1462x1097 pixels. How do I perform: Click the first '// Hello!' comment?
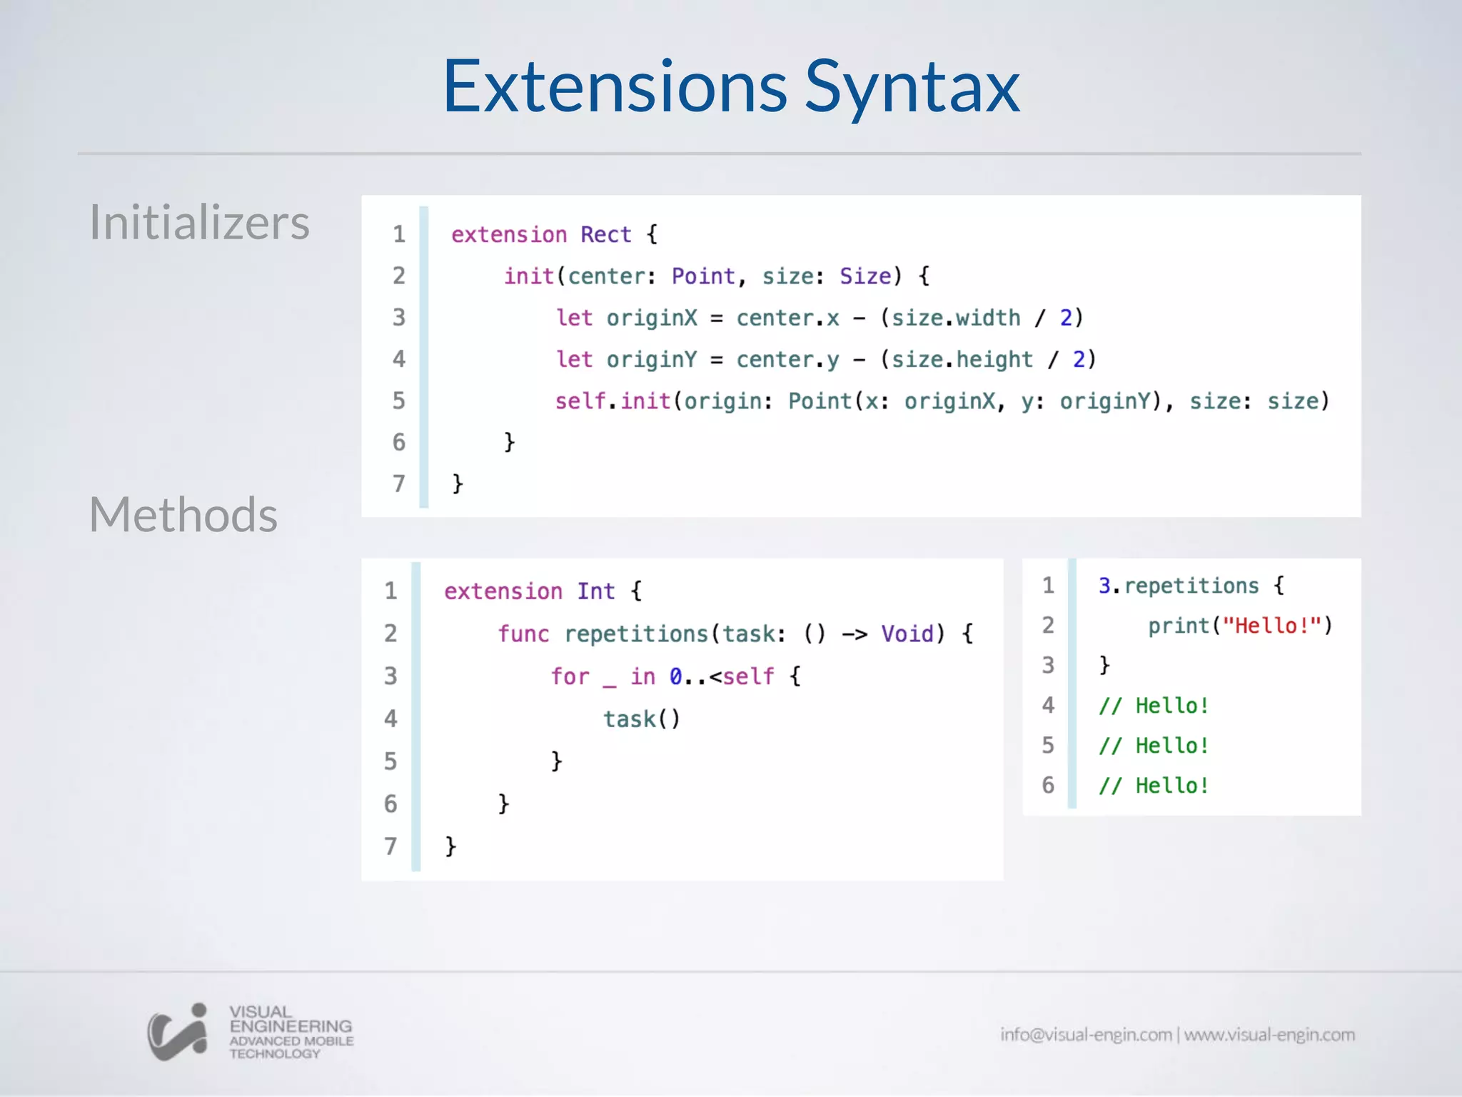coord(1154,706)
